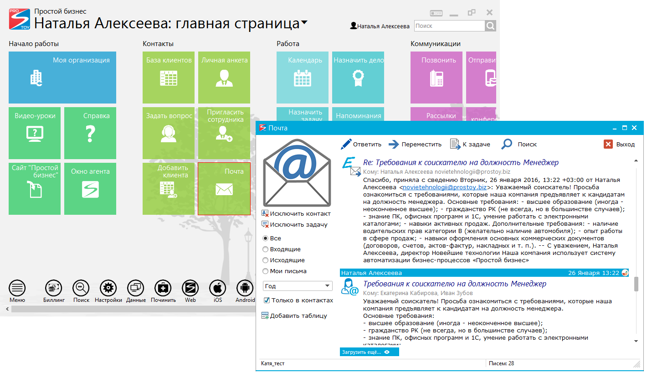
Task: Open the Год period dropdown
Action: point(298,286)
